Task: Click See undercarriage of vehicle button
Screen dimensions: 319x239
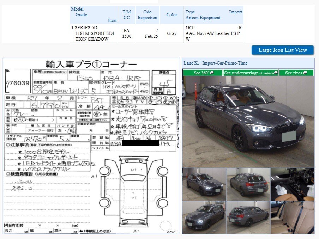Action: click(x=251, y=73)
